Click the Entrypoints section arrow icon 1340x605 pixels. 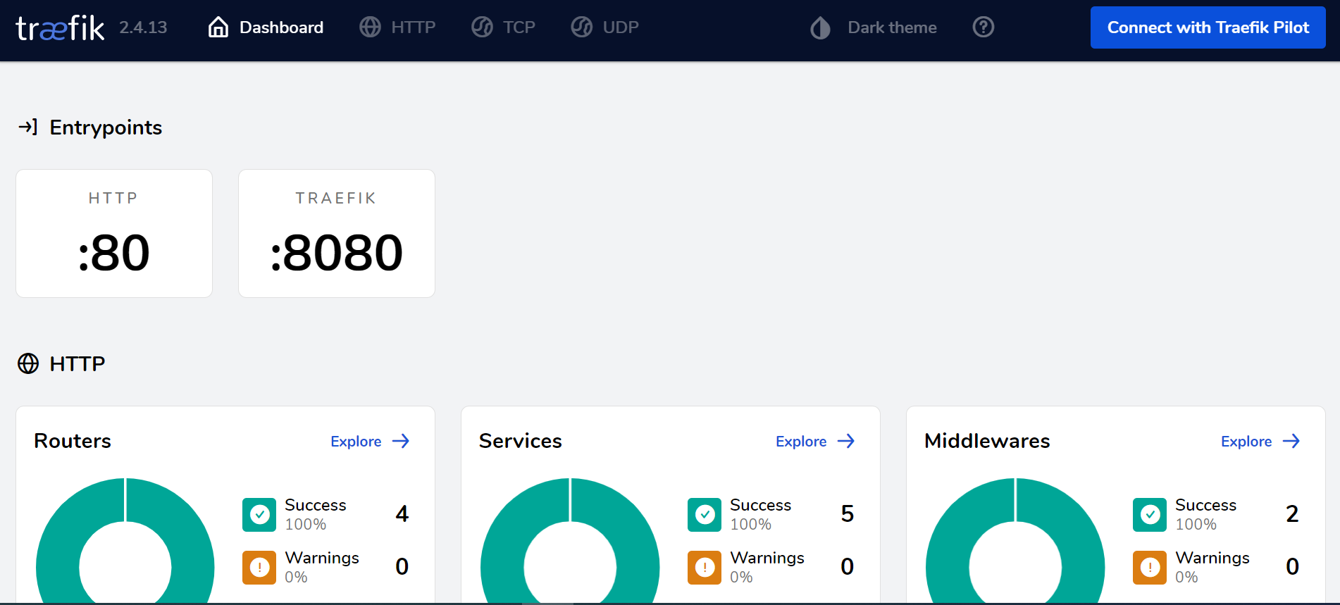(x=28, y=127)
